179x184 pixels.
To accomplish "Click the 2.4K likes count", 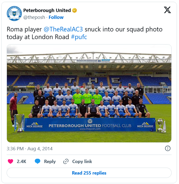I will pyautogui.click(x=21, y=162).
